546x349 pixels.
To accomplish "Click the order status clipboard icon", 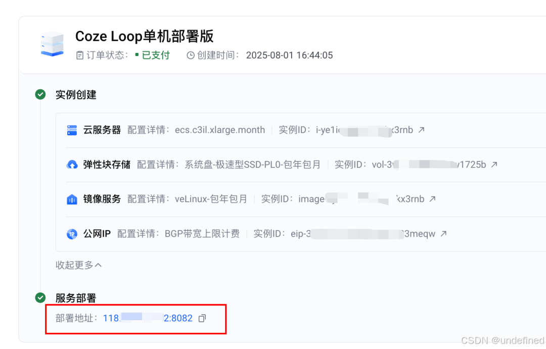I will [x=80, y=55].
